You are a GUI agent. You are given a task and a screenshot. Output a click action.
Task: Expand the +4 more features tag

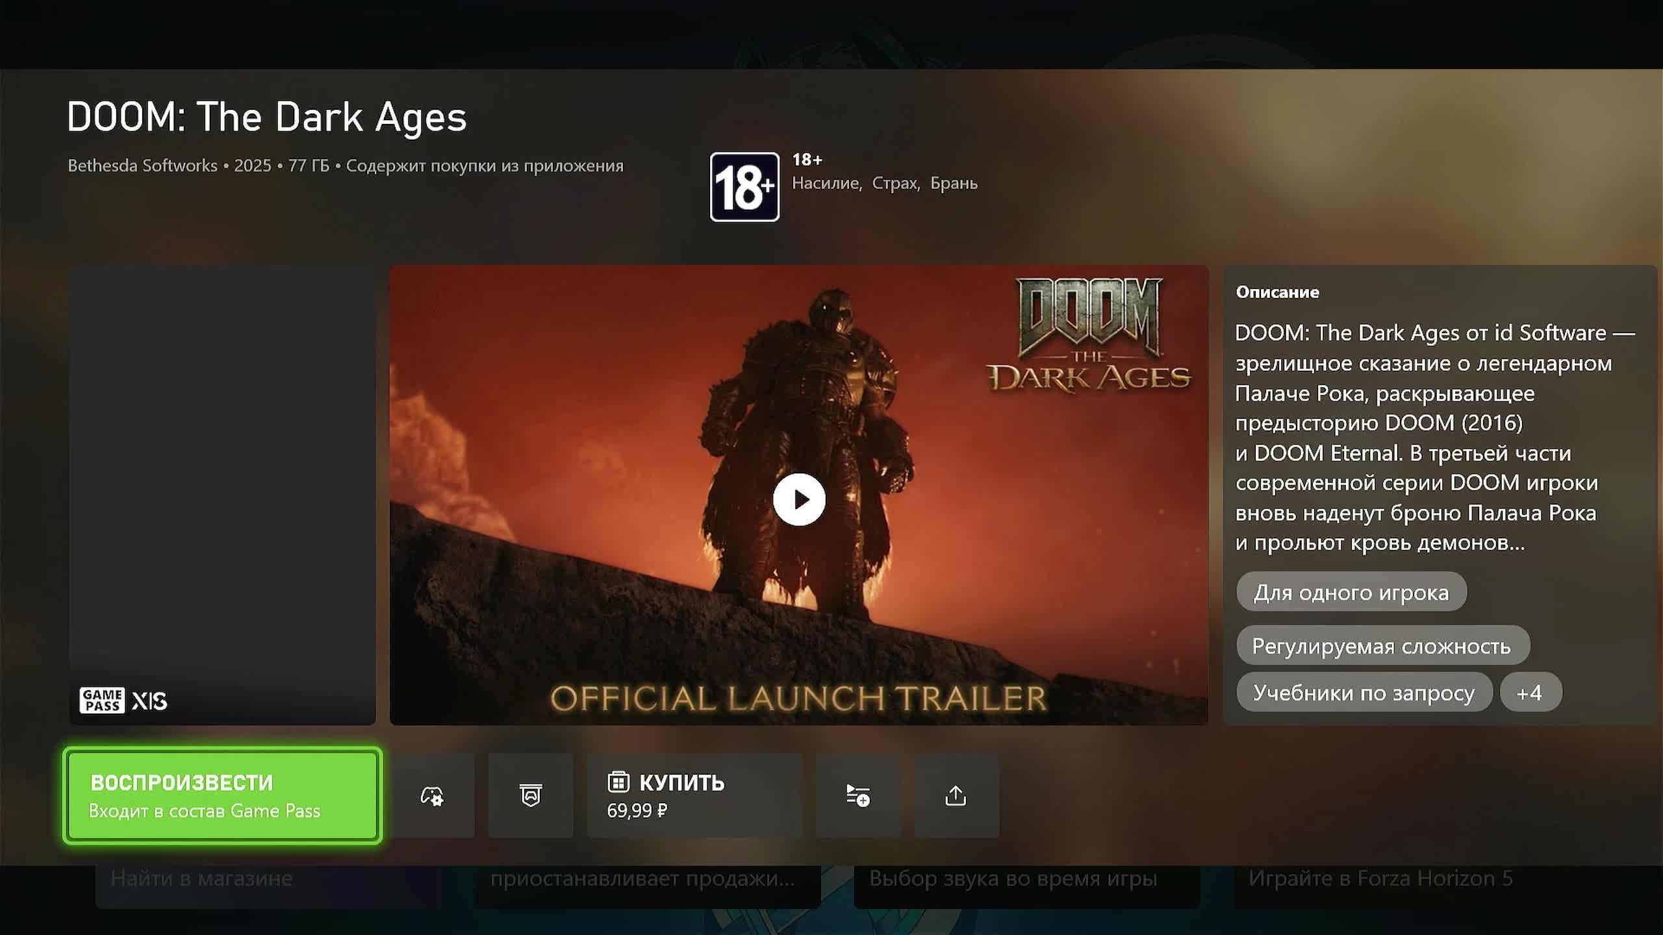tap(1530, 692)
